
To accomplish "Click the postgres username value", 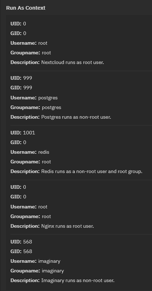I will (48, 98).
